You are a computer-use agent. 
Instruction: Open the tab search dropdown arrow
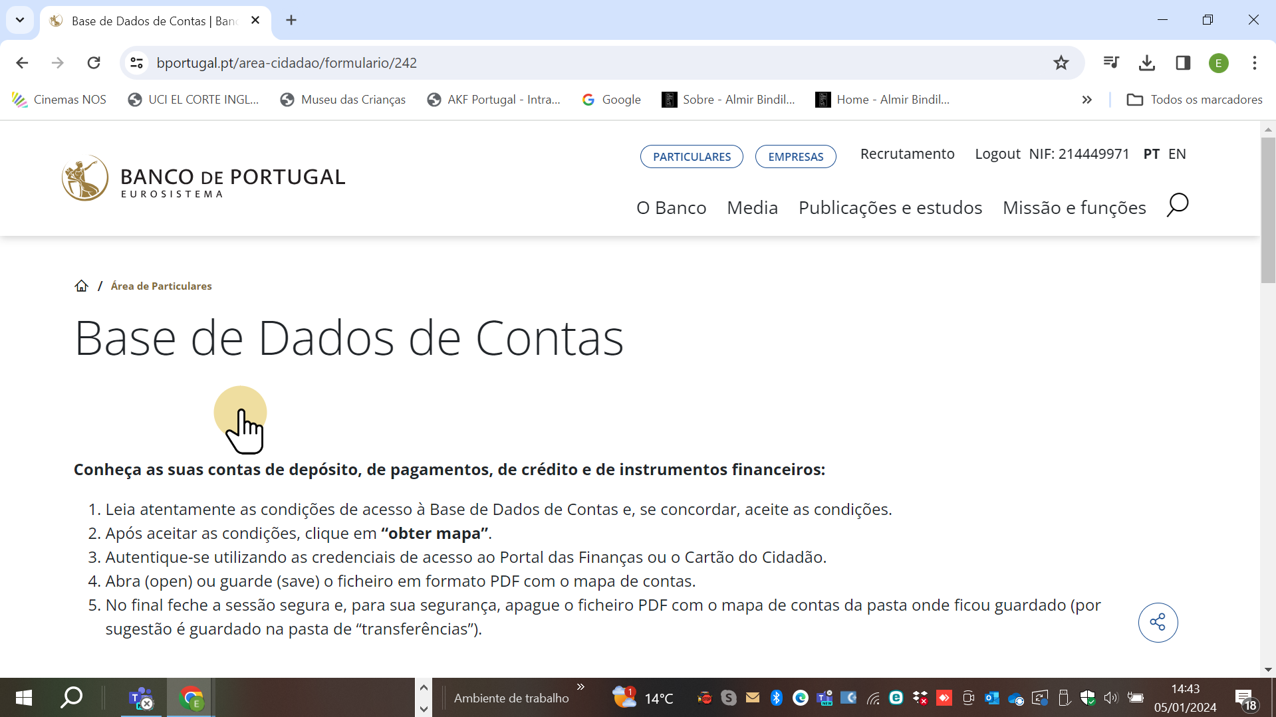pos(20,20)
